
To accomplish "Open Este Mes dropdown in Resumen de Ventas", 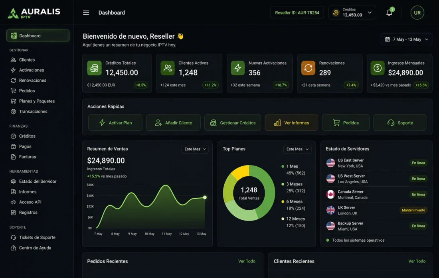I will [195, 149].
